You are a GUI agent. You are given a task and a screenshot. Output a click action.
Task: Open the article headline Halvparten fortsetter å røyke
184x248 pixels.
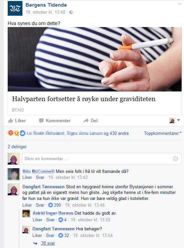[x=84, y=99]
